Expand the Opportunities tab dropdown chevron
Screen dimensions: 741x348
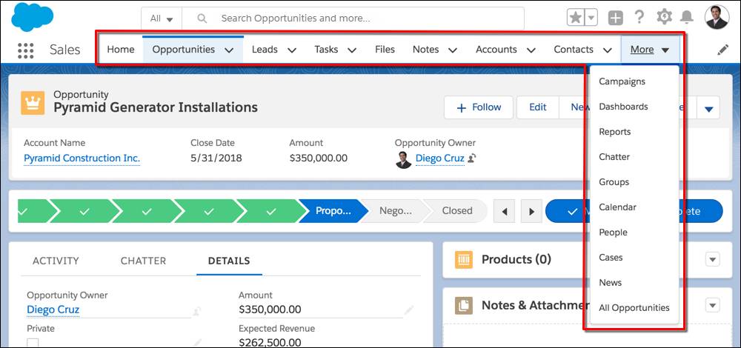pyautogui.click(x=229, y=50)
